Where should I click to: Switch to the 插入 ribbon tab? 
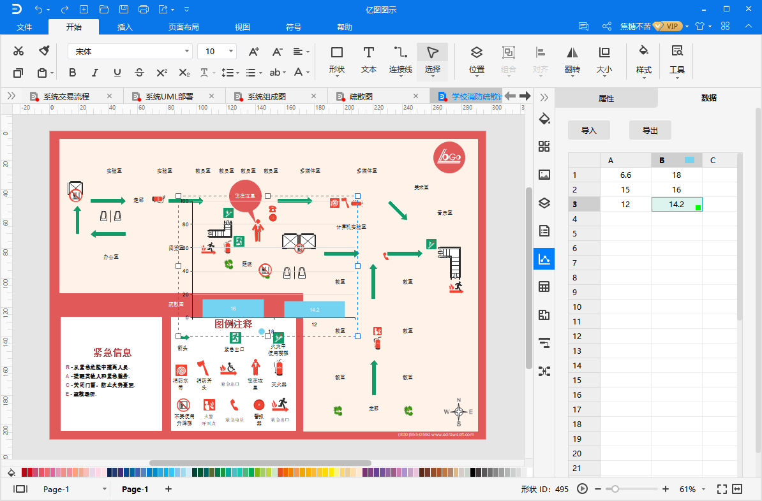point(125,27)
